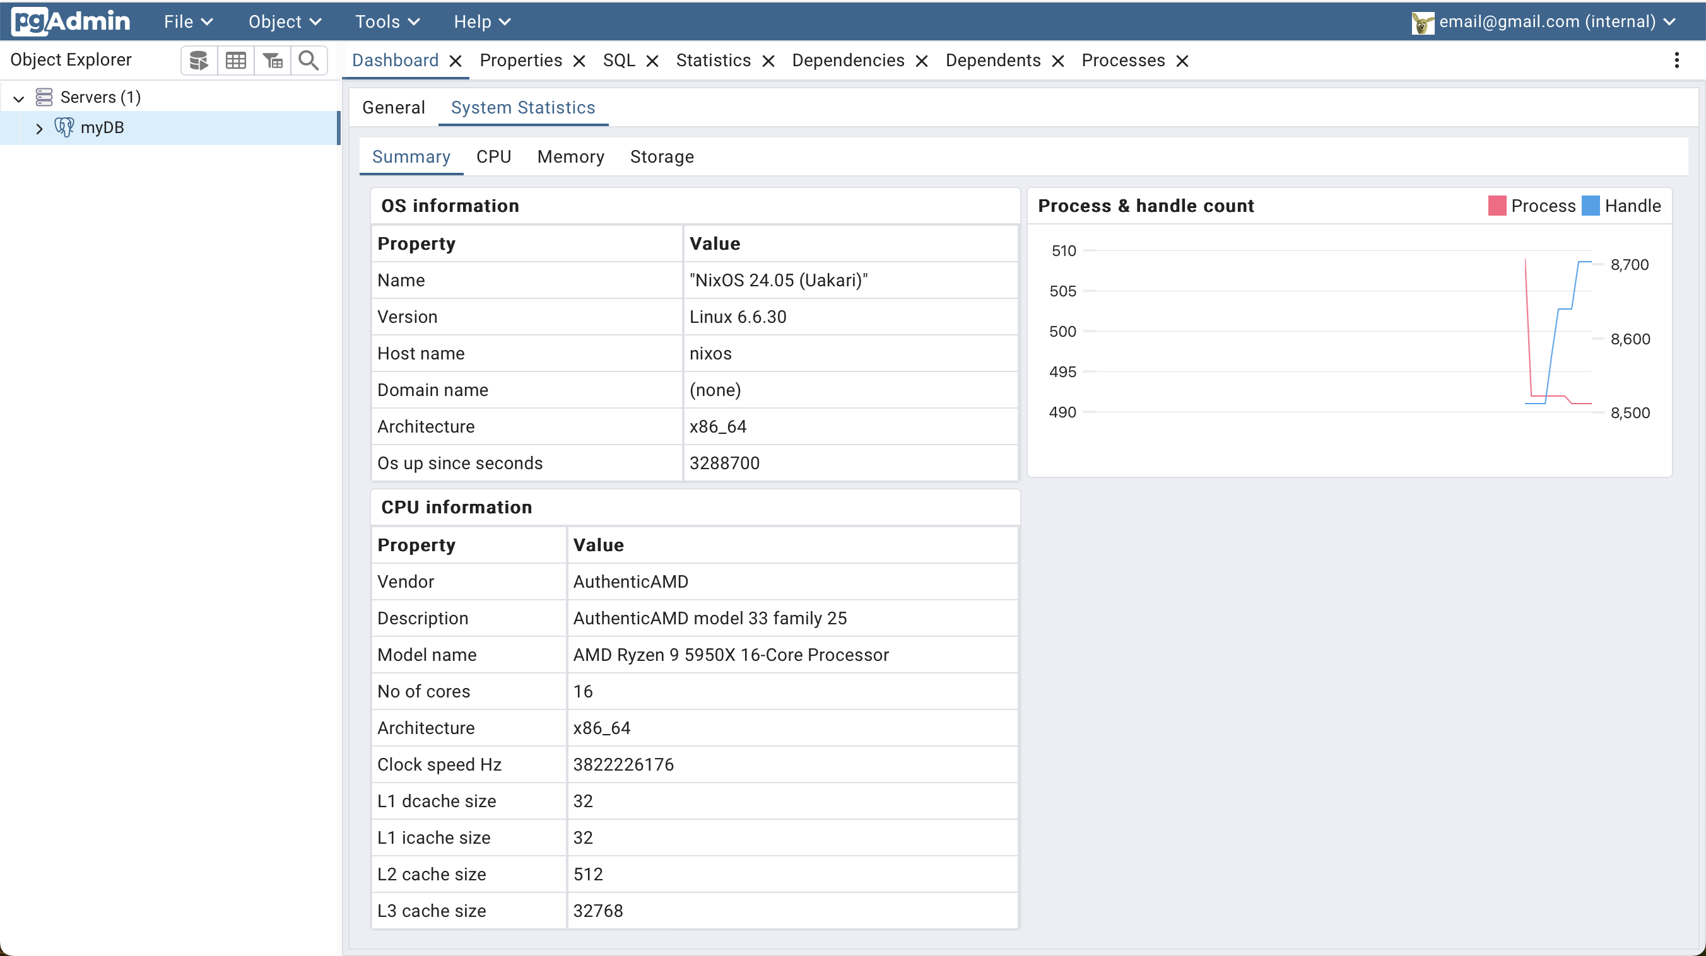
Task: Open the Dependencies tab
Action: [848, 61]
